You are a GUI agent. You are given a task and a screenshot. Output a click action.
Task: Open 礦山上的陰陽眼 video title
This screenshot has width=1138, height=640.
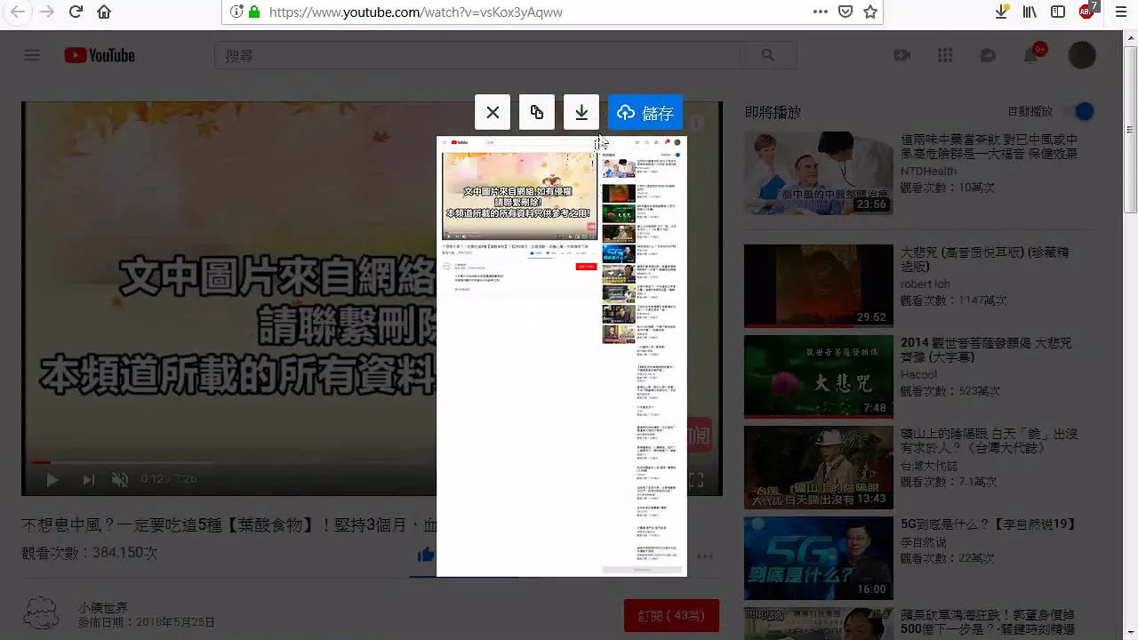click(989, 442)
